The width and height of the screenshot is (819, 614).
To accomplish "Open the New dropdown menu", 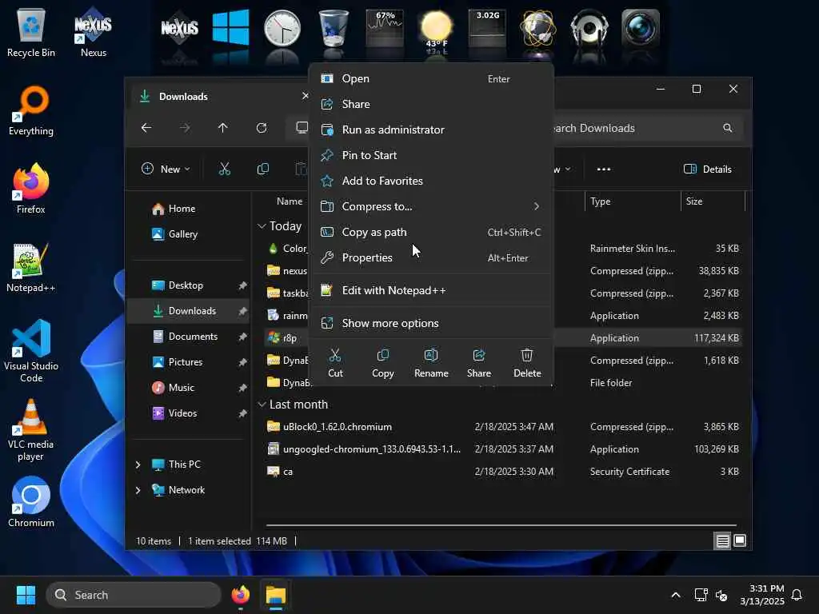I will 166,169.
